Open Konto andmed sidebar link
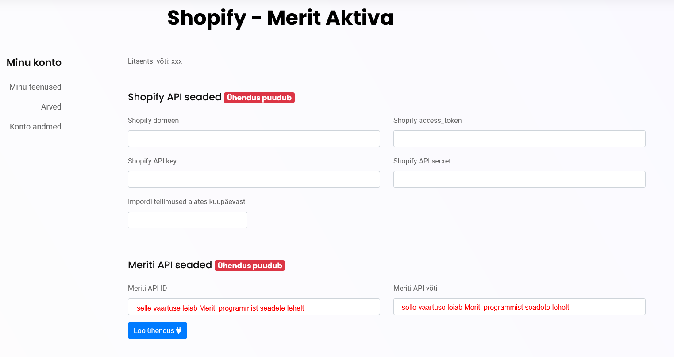Screen dimensions: 674x357 coord(35,127)
